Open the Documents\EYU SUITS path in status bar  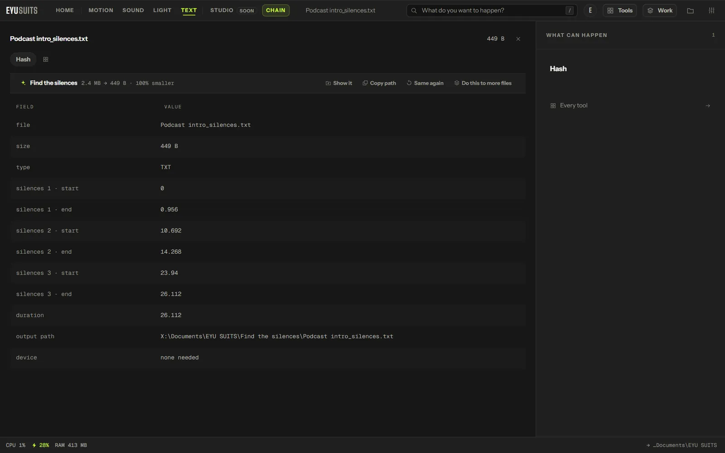click(x=681, y=445)
